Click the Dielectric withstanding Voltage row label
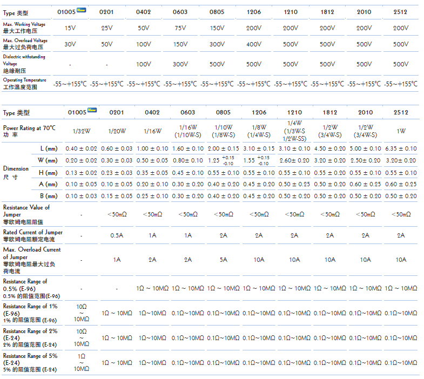This screenshot has width=424, height=379. click(24, 64)
